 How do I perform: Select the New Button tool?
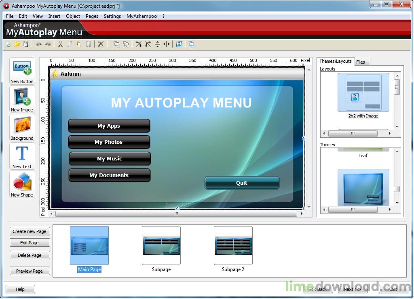[21, 69]
